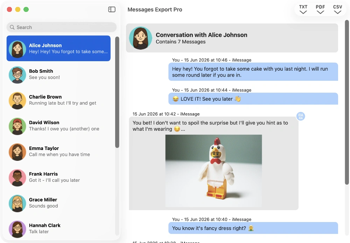Open the Frank Harris conversation

(58, 177)
